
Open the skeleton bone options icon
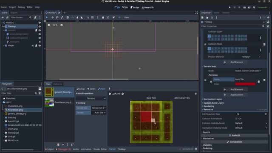pyautogui.click(x=113, y=17)
